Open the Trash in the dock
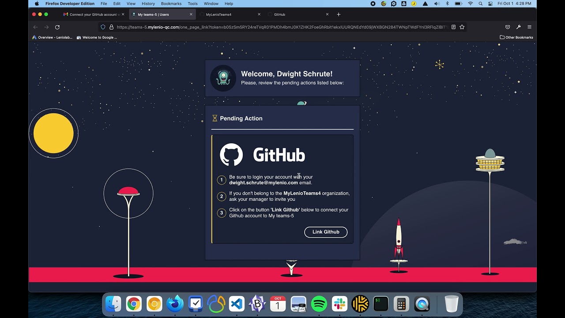This screenshot has width=565, height=318. [452, 304]
